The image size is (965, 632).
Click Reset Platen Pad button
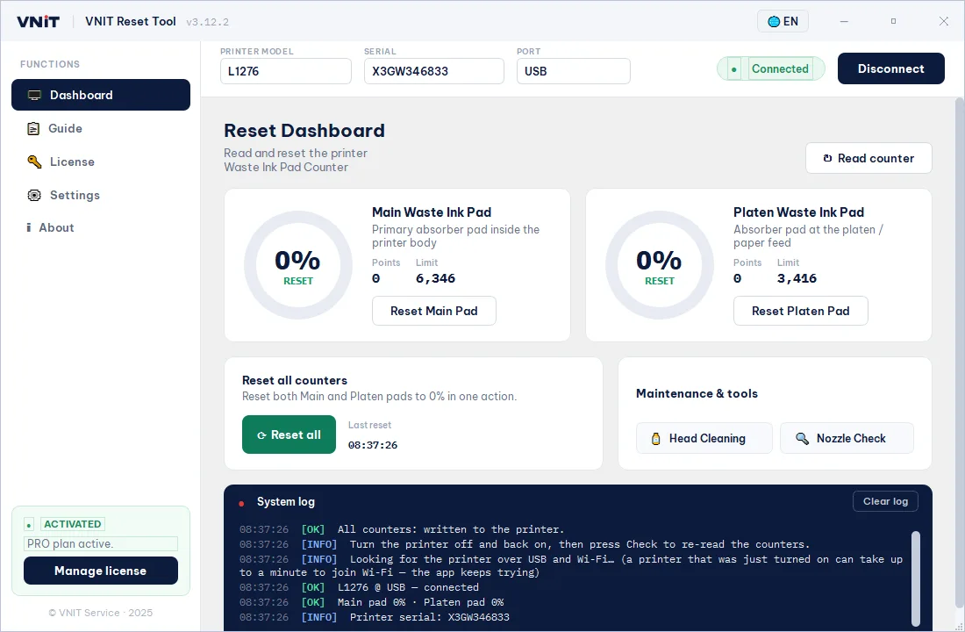pos(800,311)
